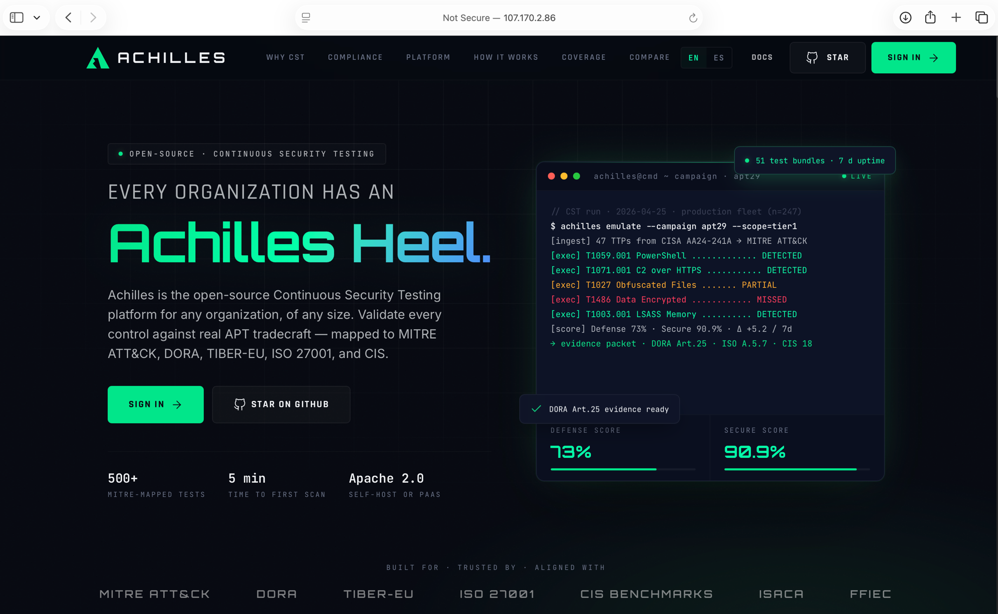The height and width of the screenshot is (614, 998).
Task: Open the PLATFORM nav item
Action: click(x=428, y=57)
